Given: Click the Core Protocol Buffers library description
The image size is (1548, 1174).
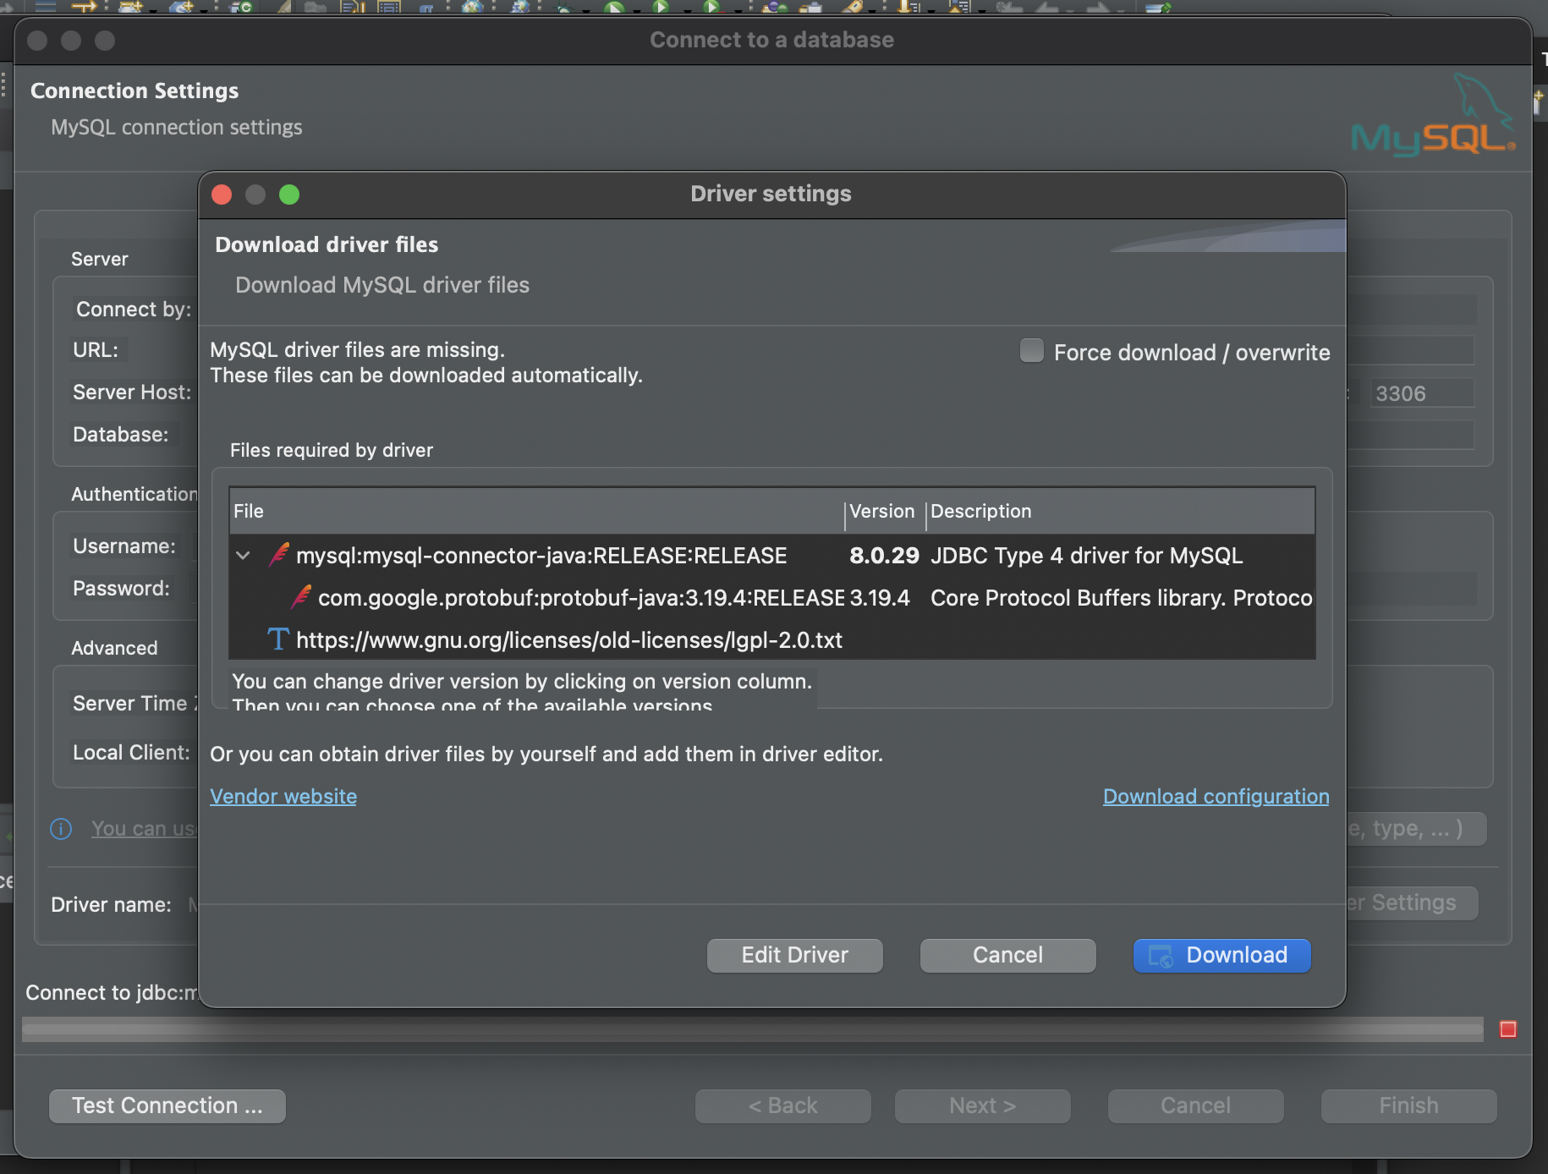Looking at the screenshot, I should pos(1121,598).
